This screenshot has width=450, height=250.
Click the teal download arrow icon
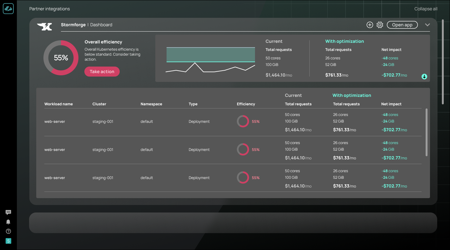(424, 77)
